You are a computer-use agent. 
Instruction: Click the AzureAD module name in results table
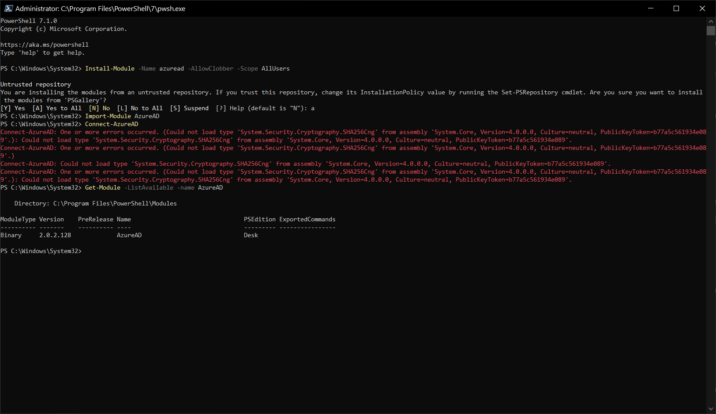129,235
